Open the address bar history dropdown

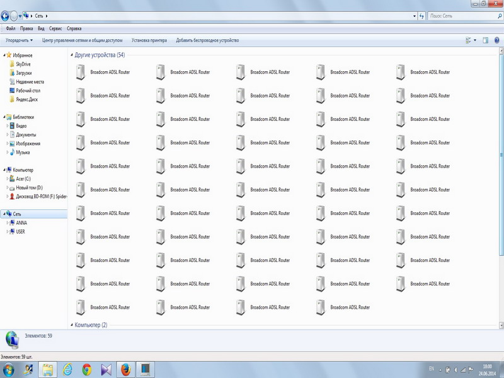415,16
